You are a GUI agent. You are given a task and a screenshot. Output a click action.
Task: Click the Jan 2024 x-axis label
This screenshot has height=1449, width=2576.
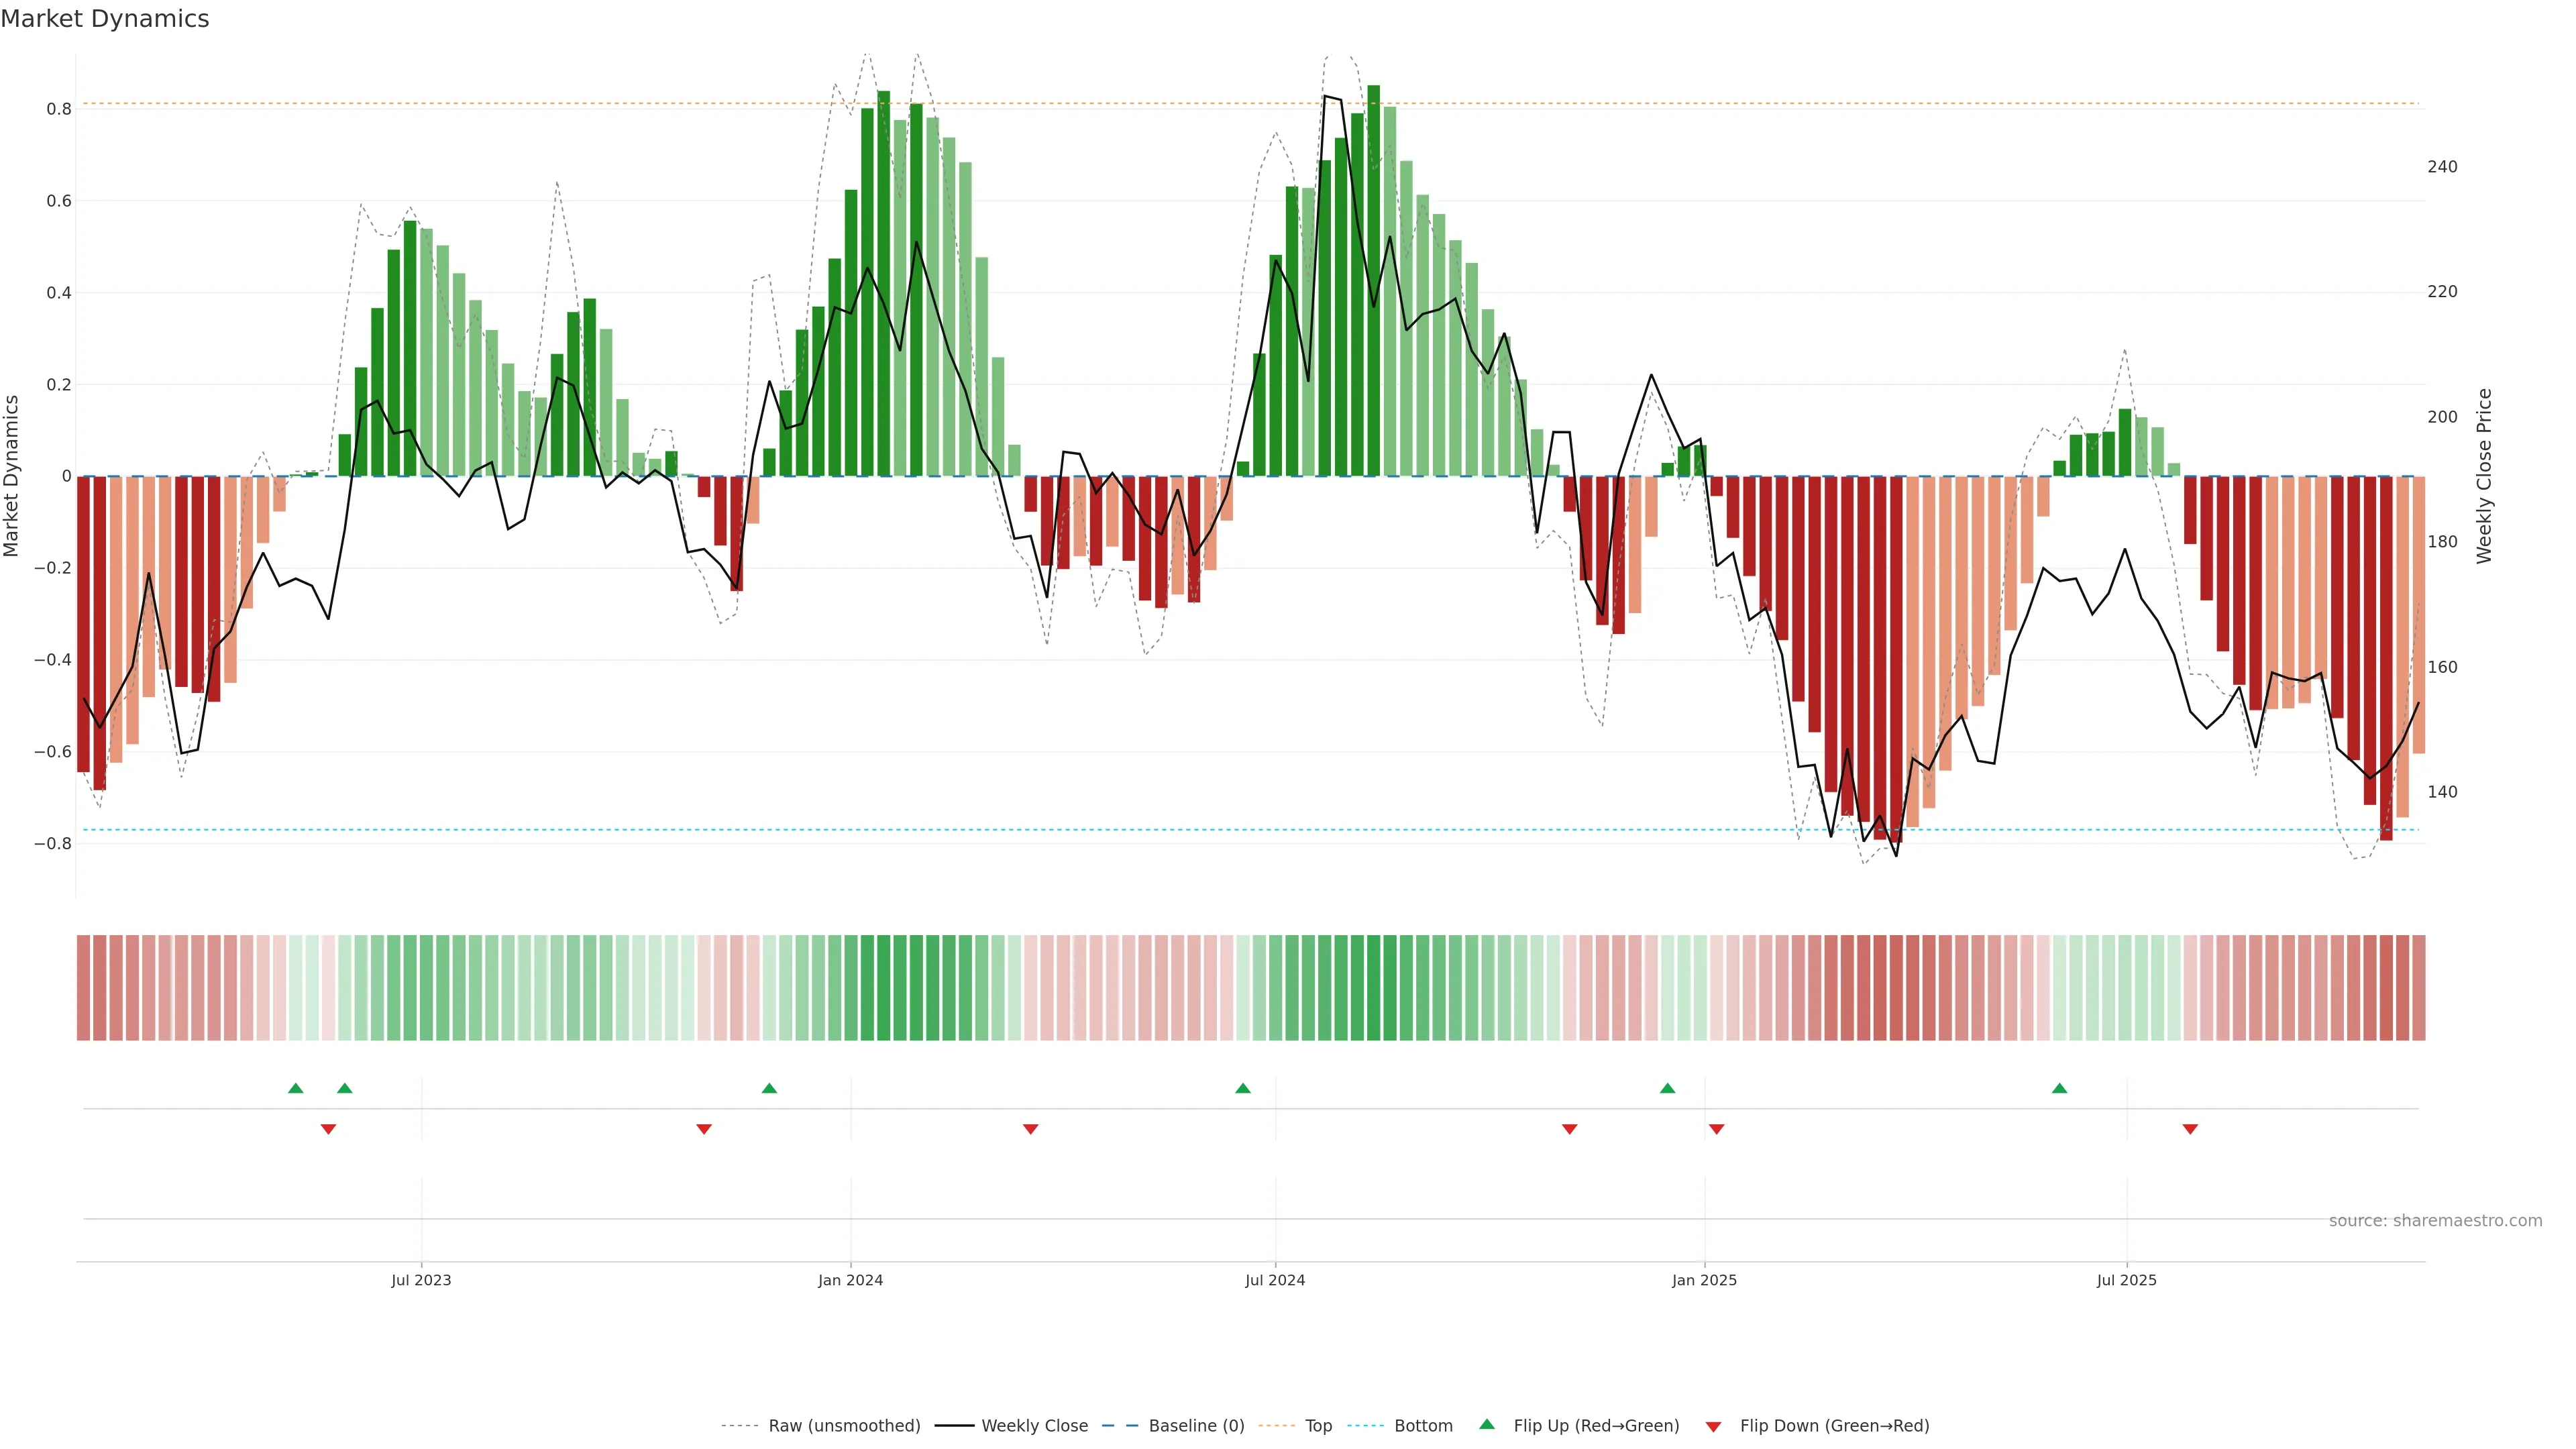[x=850, y=1280]
